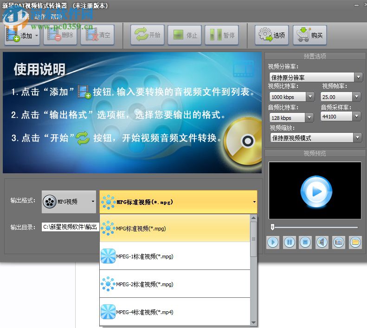Toggle the speaker volume icon under preview
The height and width of the screenshot is (328, 367).
[322, 242]
